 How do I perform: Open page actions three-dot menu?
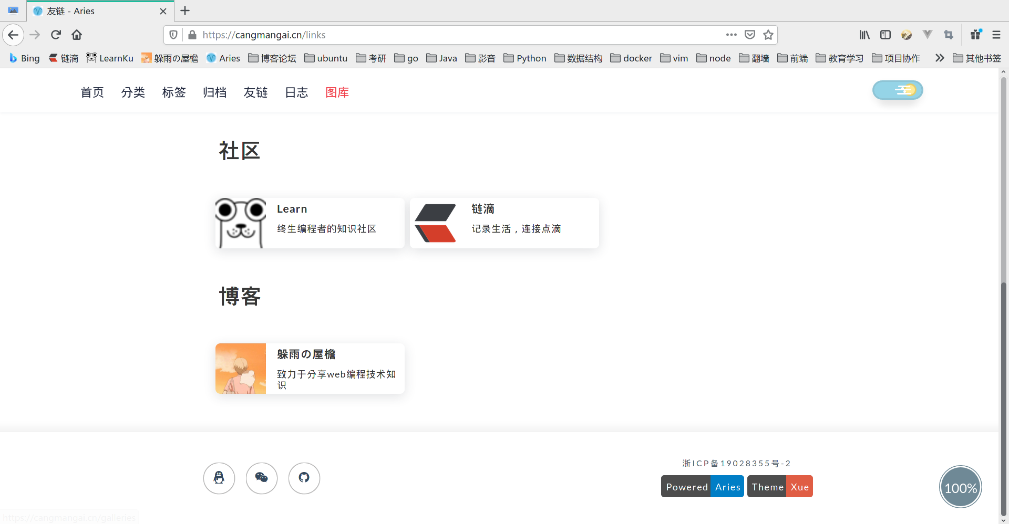point(731,35)
